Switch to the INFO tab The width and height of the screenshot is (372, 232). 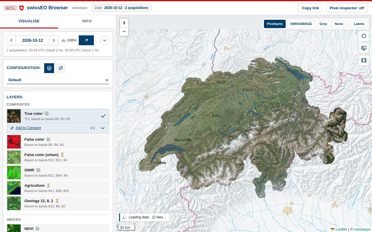tap(87, 21)
